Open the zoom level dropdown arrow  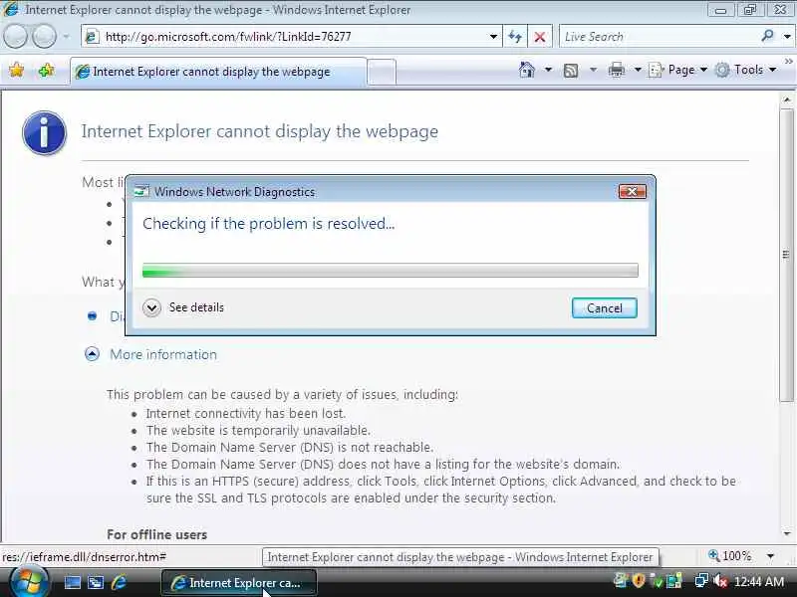click(770, 556)
